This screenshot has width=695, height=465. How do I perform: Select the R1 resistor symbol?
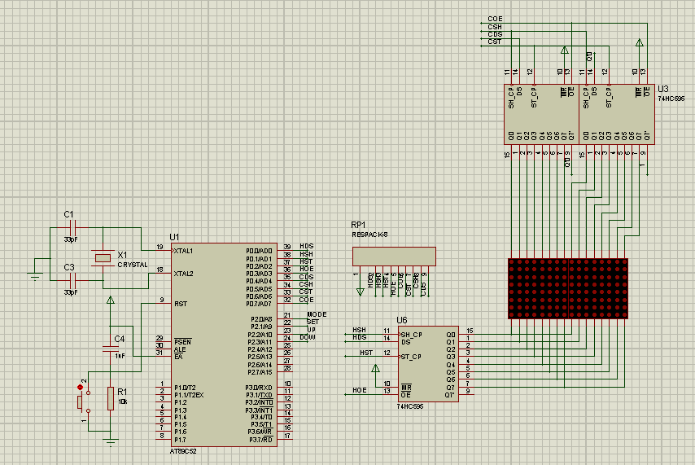(x=111, y=398)
